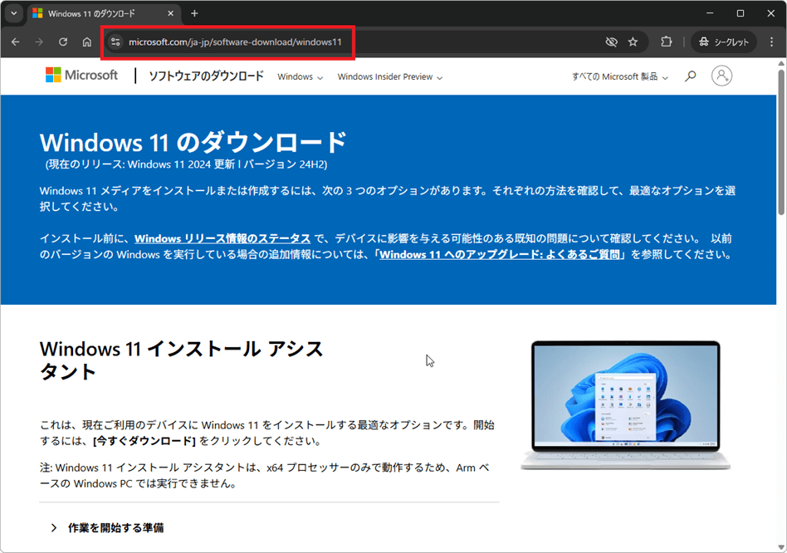
Task: Click the Microsoft logo
Action: [x=81, y=76]
